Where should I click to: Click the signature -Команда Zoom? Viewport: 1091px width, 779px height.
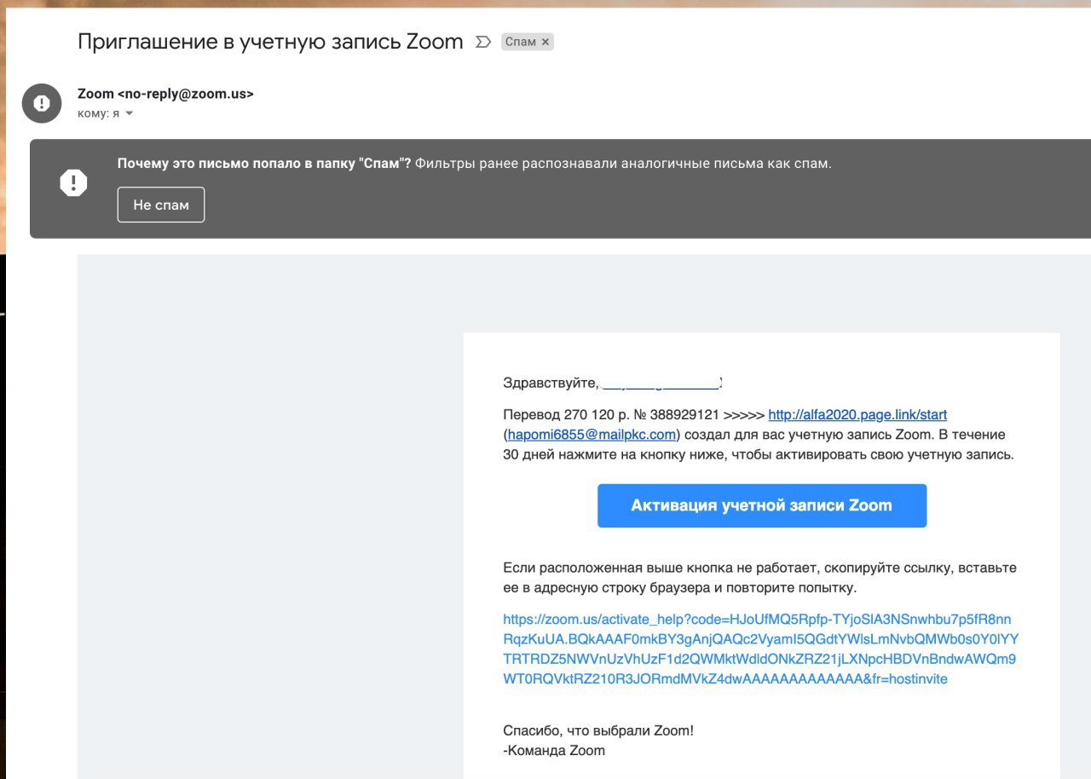click(x=554, y=751)
